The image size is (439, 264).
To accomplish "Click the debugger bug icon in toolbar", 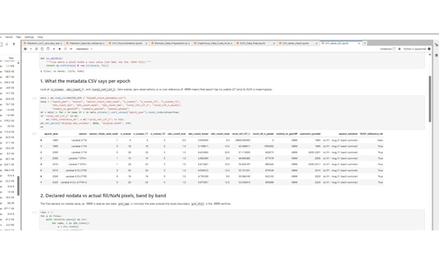I will pyautogui.click(x=400, y=49).
